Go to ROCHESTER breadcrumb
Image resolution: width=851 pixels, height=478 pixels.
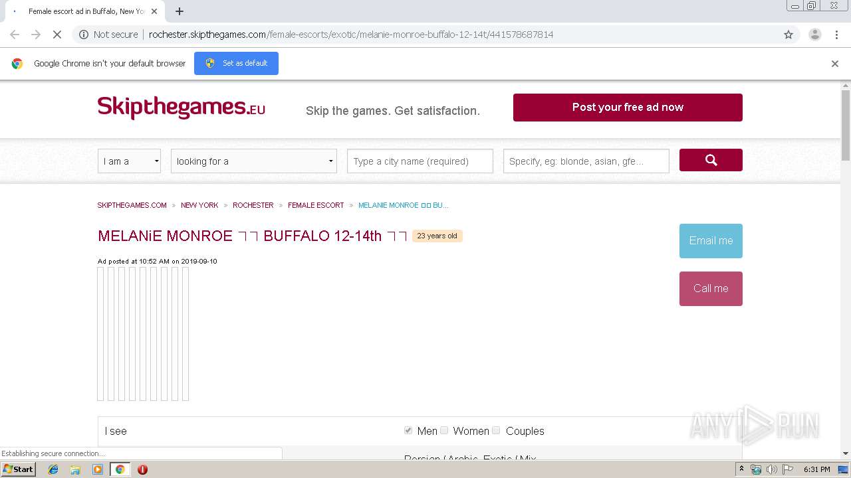[253, 205]
